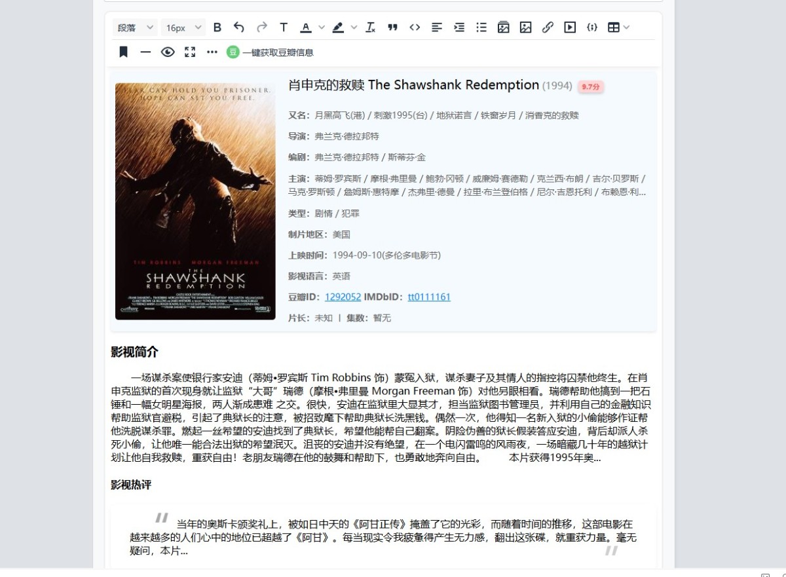Insert a video with play icon
The width and height of the screenshot is (786, 577).
click(570, 28)
